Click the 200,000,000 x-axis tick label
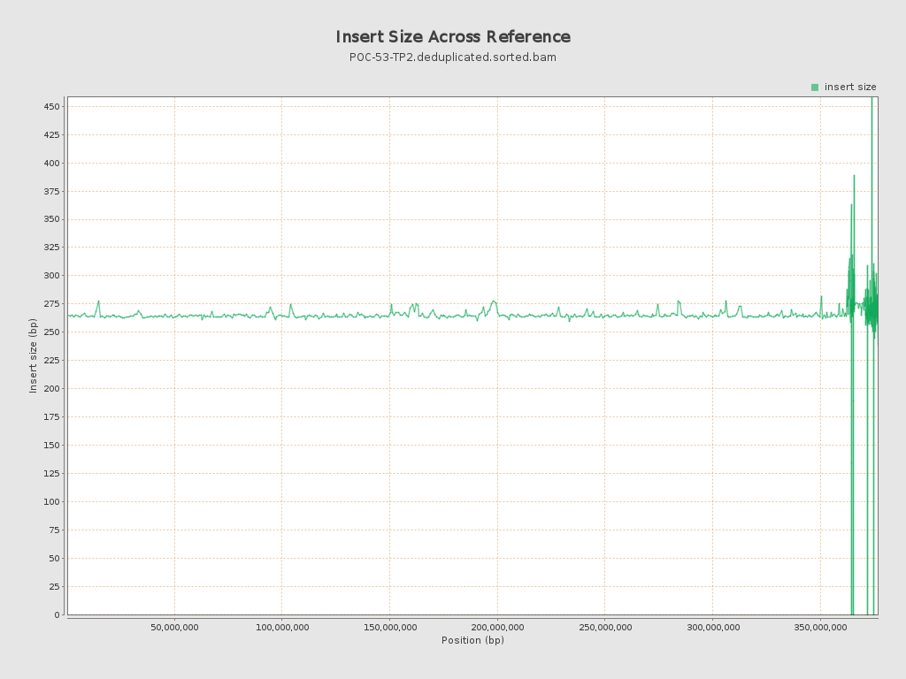Image resolution: width=906 pixels, height=679 pixels. pos(497,627)
